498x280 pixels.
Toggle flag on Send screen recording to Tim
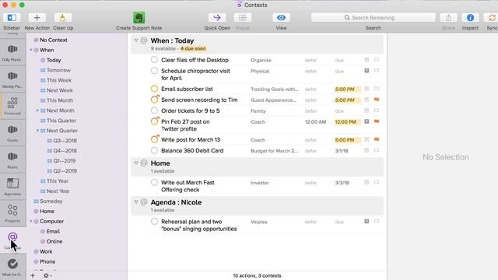click(x=377, y=100)
